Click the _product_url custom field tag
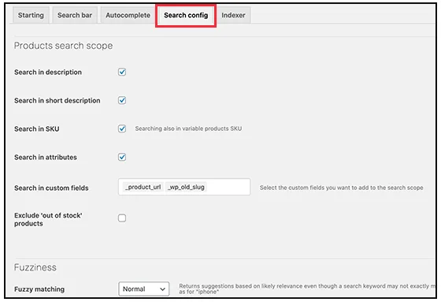 [x=143, y=187]
